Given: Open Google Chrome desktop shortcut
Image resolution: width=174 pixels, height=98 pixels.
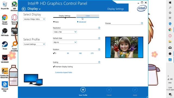Looking at the screenshot, I should [x=5, y=20].
